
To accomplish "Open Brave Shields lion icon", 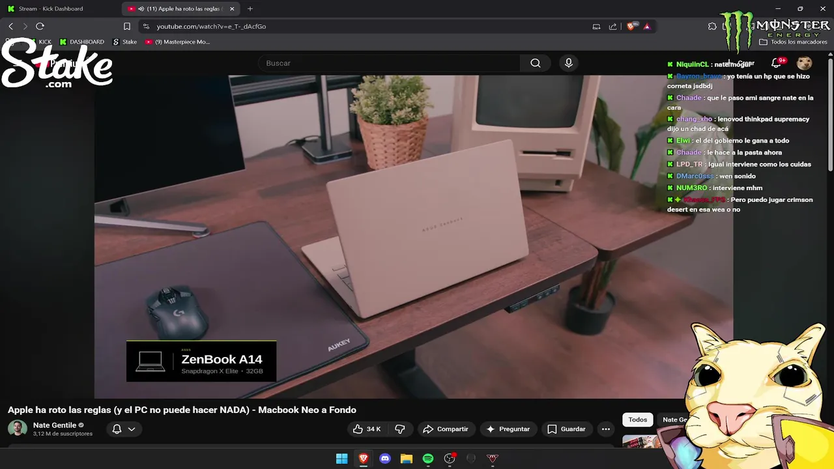I will (x=631, y=26).
